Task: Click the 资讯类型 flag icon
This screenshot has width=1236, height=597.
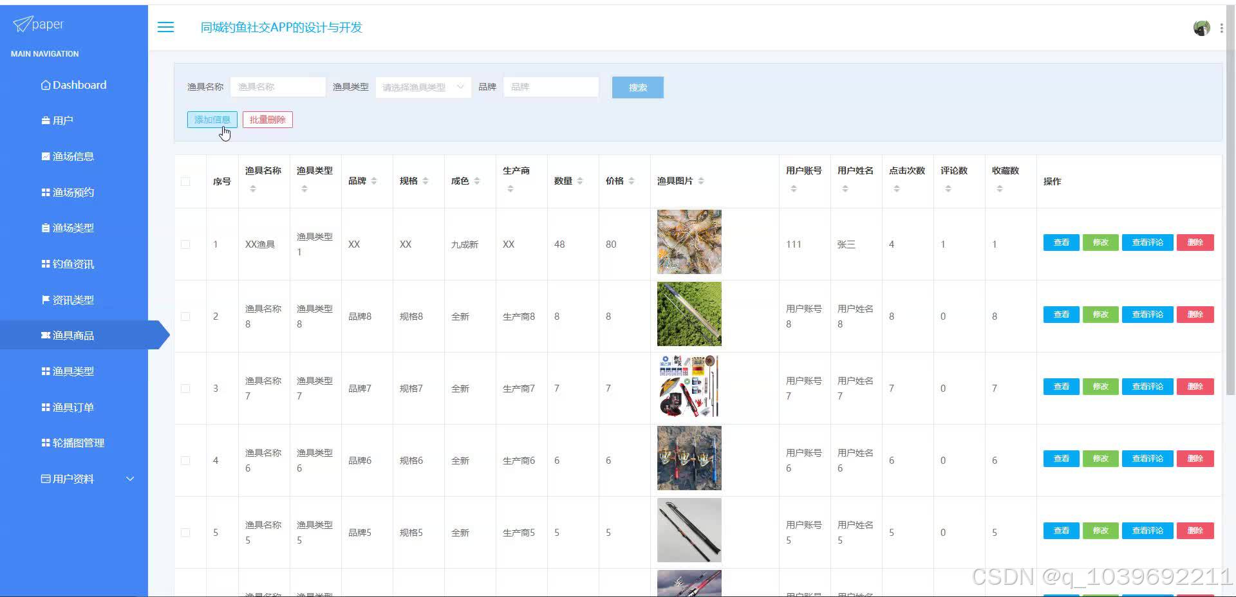Action: tap(46, 300)
